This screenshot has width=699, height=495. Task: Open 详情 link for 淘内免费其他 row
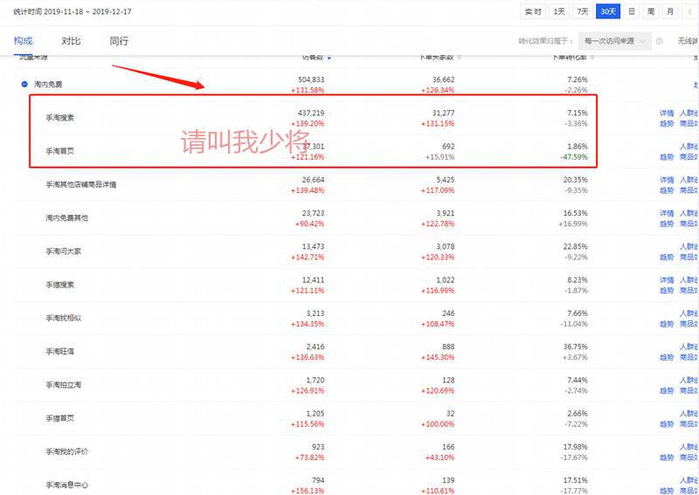[667, 213]
